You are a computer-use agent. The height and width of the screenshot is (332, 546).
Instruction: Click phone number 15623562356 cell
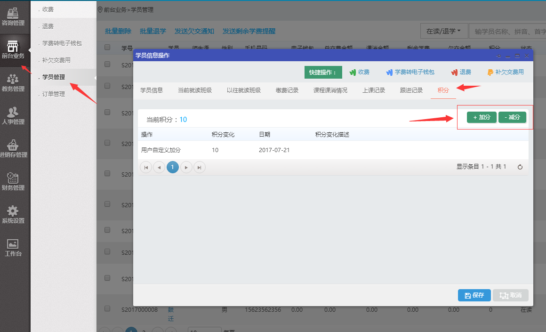(263, 310)
